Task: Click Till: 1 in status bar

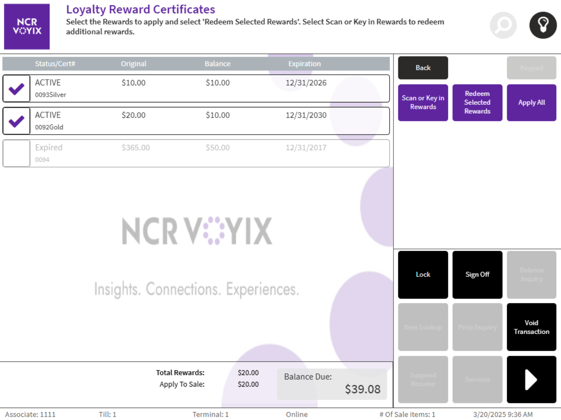Action: coord(107,414)
